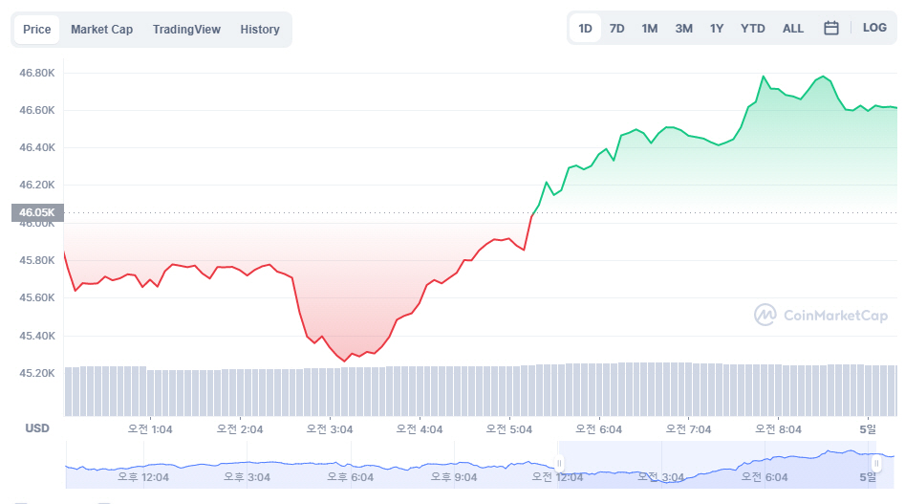Open the History tab
This screenshot has width=905, height=504.
(x=260, y=30)
